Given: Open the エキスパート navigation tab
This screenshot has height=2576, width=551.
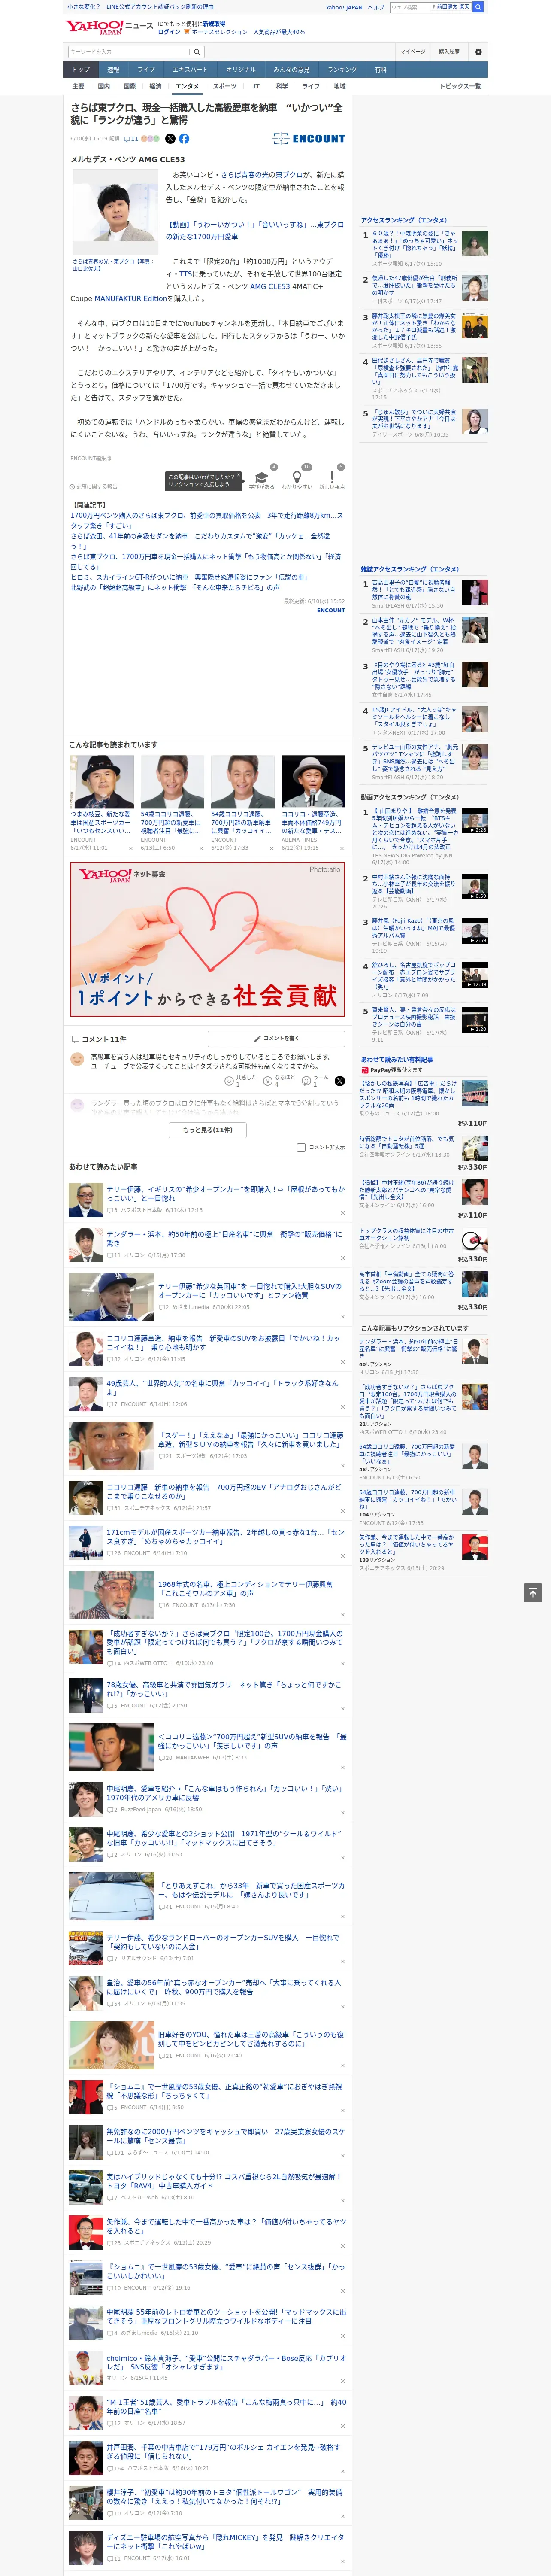Looking at the screenshot, I should point(190,70).
